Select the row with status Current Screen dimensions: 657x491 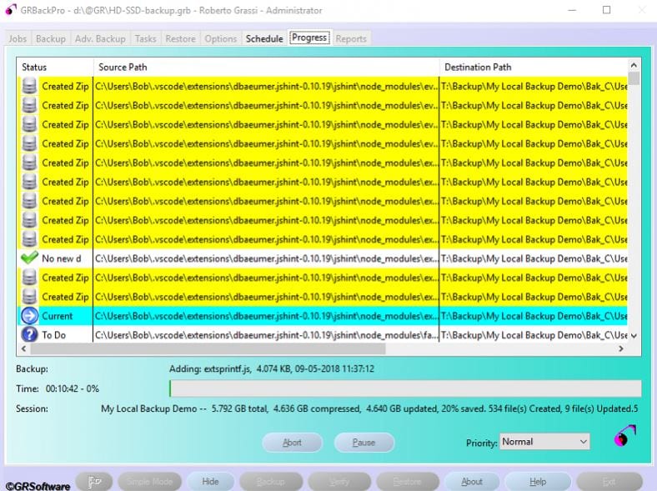point(323,316)
